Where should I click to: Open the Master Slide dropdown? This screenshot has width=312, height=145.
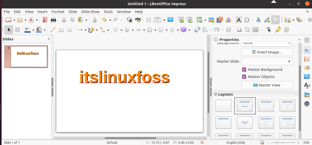(x=267, y=61)
